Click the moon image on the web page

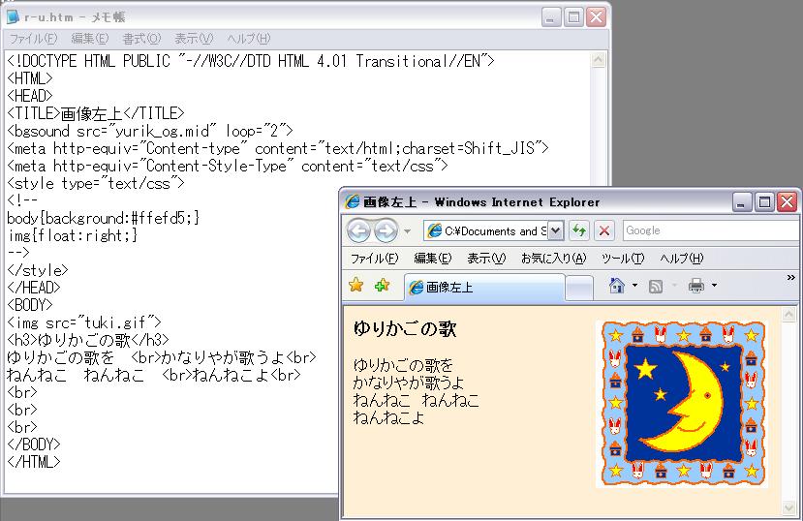pos(682,404)
